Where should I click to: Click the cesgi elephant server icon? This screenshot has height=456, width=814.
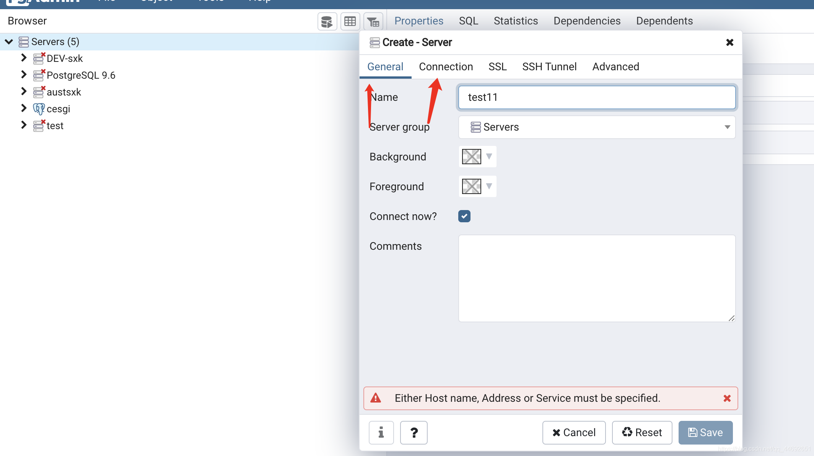[39, 109]
